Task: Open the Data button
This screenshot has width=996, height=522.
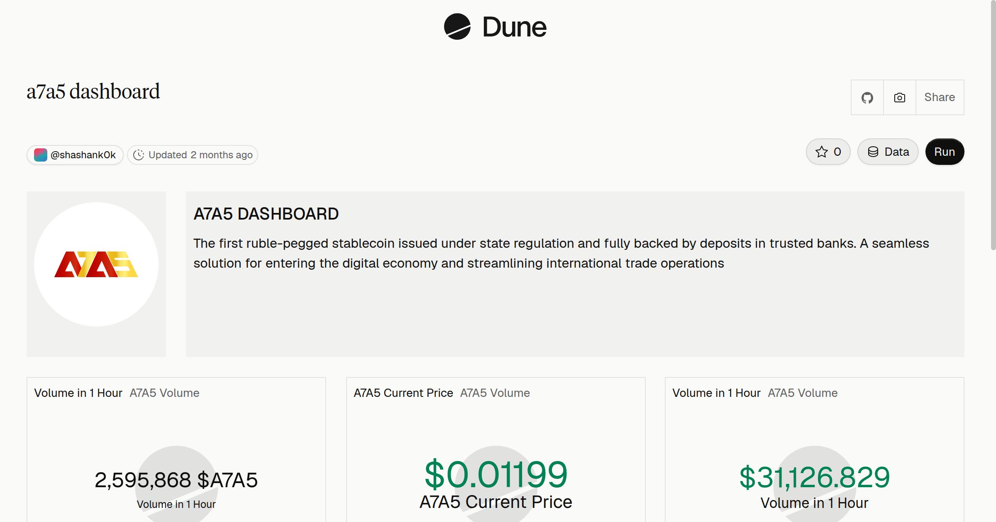Action: point(888,152)
